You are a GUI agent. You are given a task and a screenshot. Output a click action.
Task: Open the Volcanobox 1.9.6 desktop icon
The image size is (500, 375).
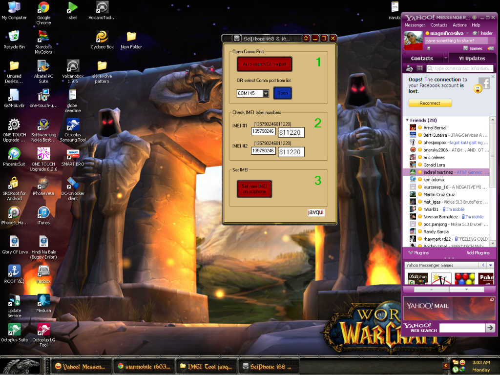[x=73, y=65]
